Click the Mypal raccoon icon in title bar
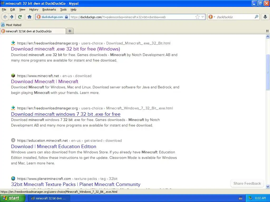Viewport: 270px width, 202px height. coord(3,3)
